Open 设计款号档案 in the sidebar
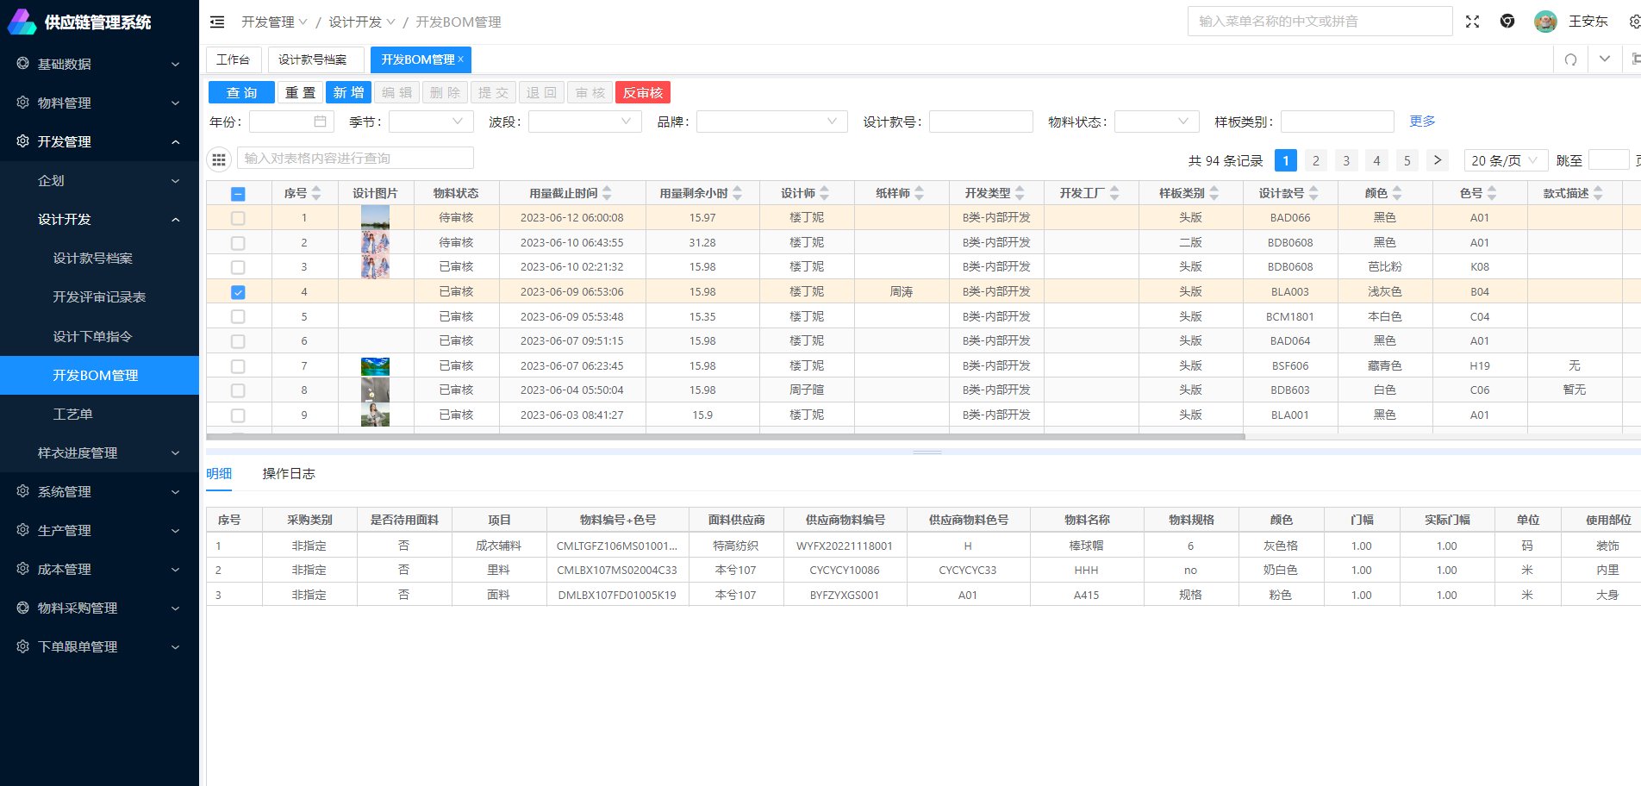This screenshot has width=1641, height=786. click(92, 258)
